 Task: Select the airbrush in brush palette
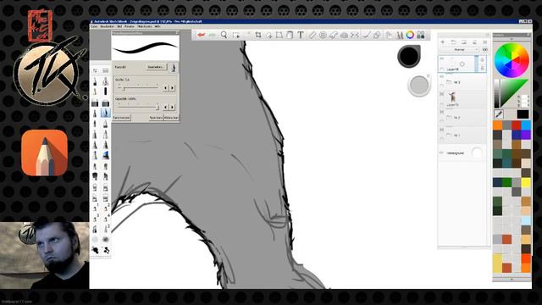tap(105, 81)
